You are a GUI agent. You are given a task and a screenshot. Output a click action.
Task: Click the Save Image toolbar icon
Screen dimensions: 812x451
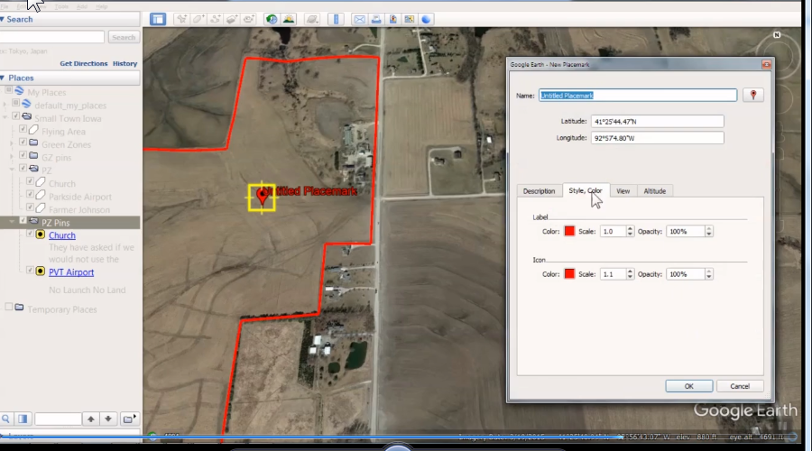(x=409, y=19)
